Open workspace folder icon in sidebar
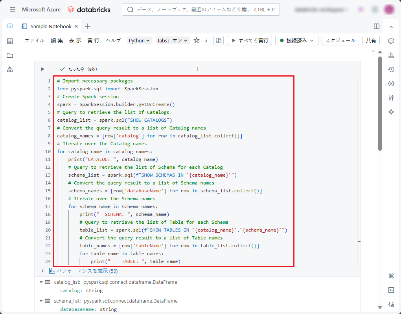The height and width of the screenshot is (314, 401). point(10,55)
